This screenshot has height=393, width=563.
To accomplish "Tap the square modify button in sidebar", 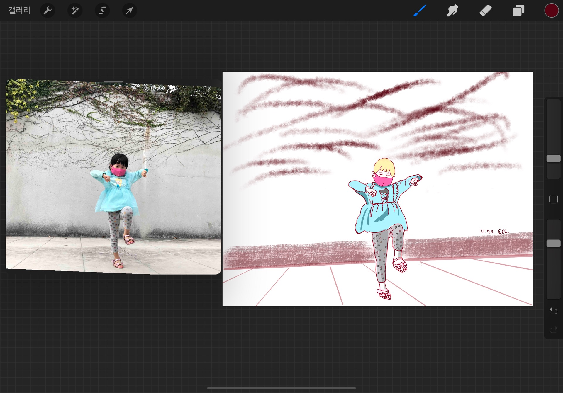I will [x=553, y=199].
